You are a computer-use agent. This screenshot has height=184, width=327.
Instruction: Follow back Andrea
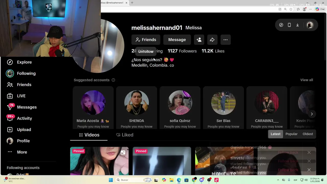(x=288, y=170)
